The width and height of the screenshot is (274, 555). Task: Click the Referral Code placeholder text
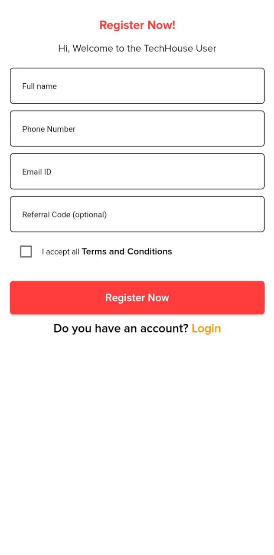[x=64, y=214]
